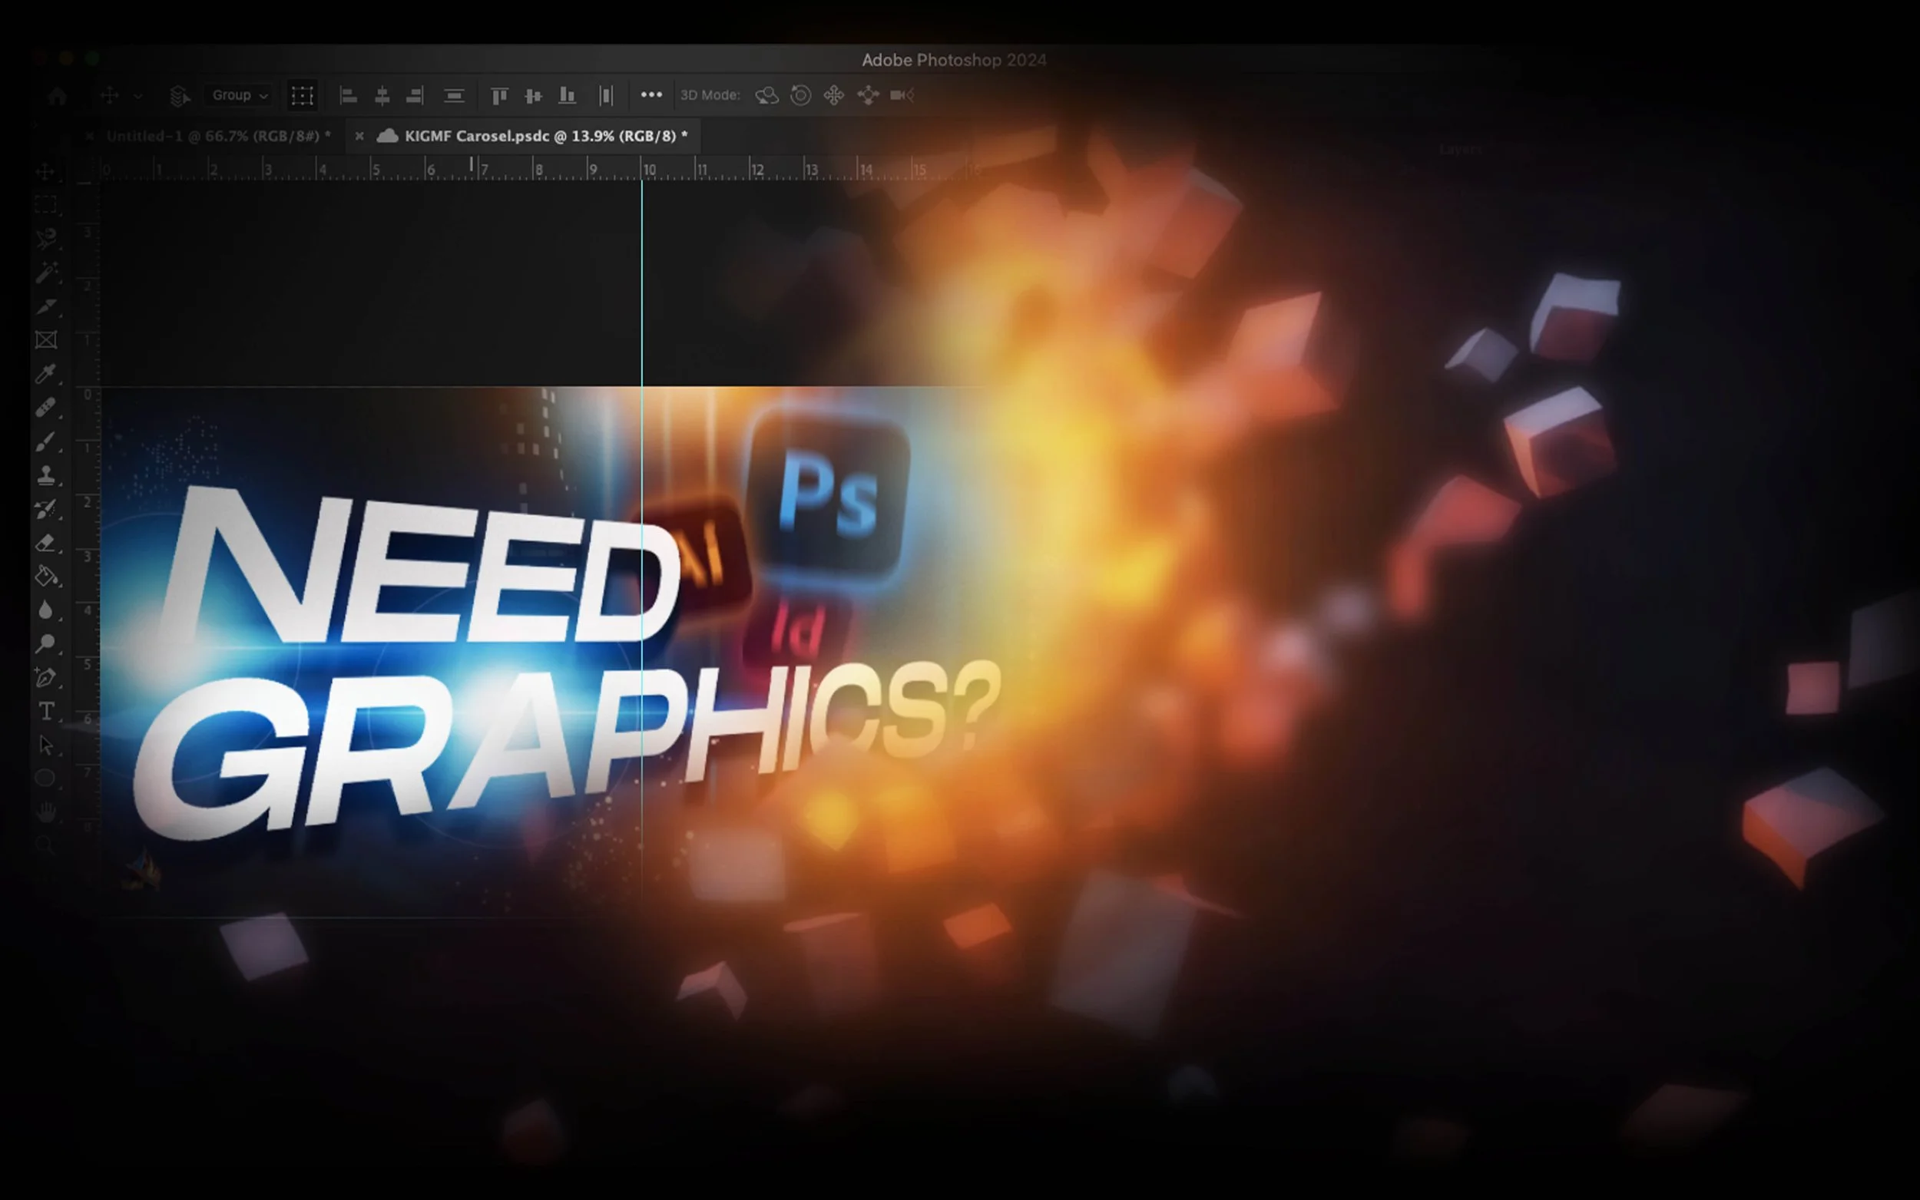Viewport: 1920px width, 1200px height.
Task: Select the Spot Healing Brush tool
Action: point(45,408)
